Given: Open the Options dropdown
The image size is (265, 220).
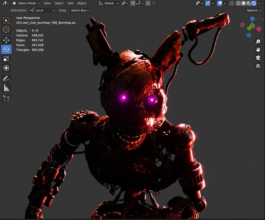Looking at the screenshot, I should click(254, 11).
